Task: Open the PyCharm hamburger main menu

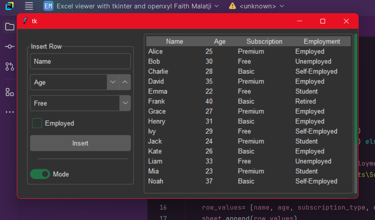Action: coord(29,6)
